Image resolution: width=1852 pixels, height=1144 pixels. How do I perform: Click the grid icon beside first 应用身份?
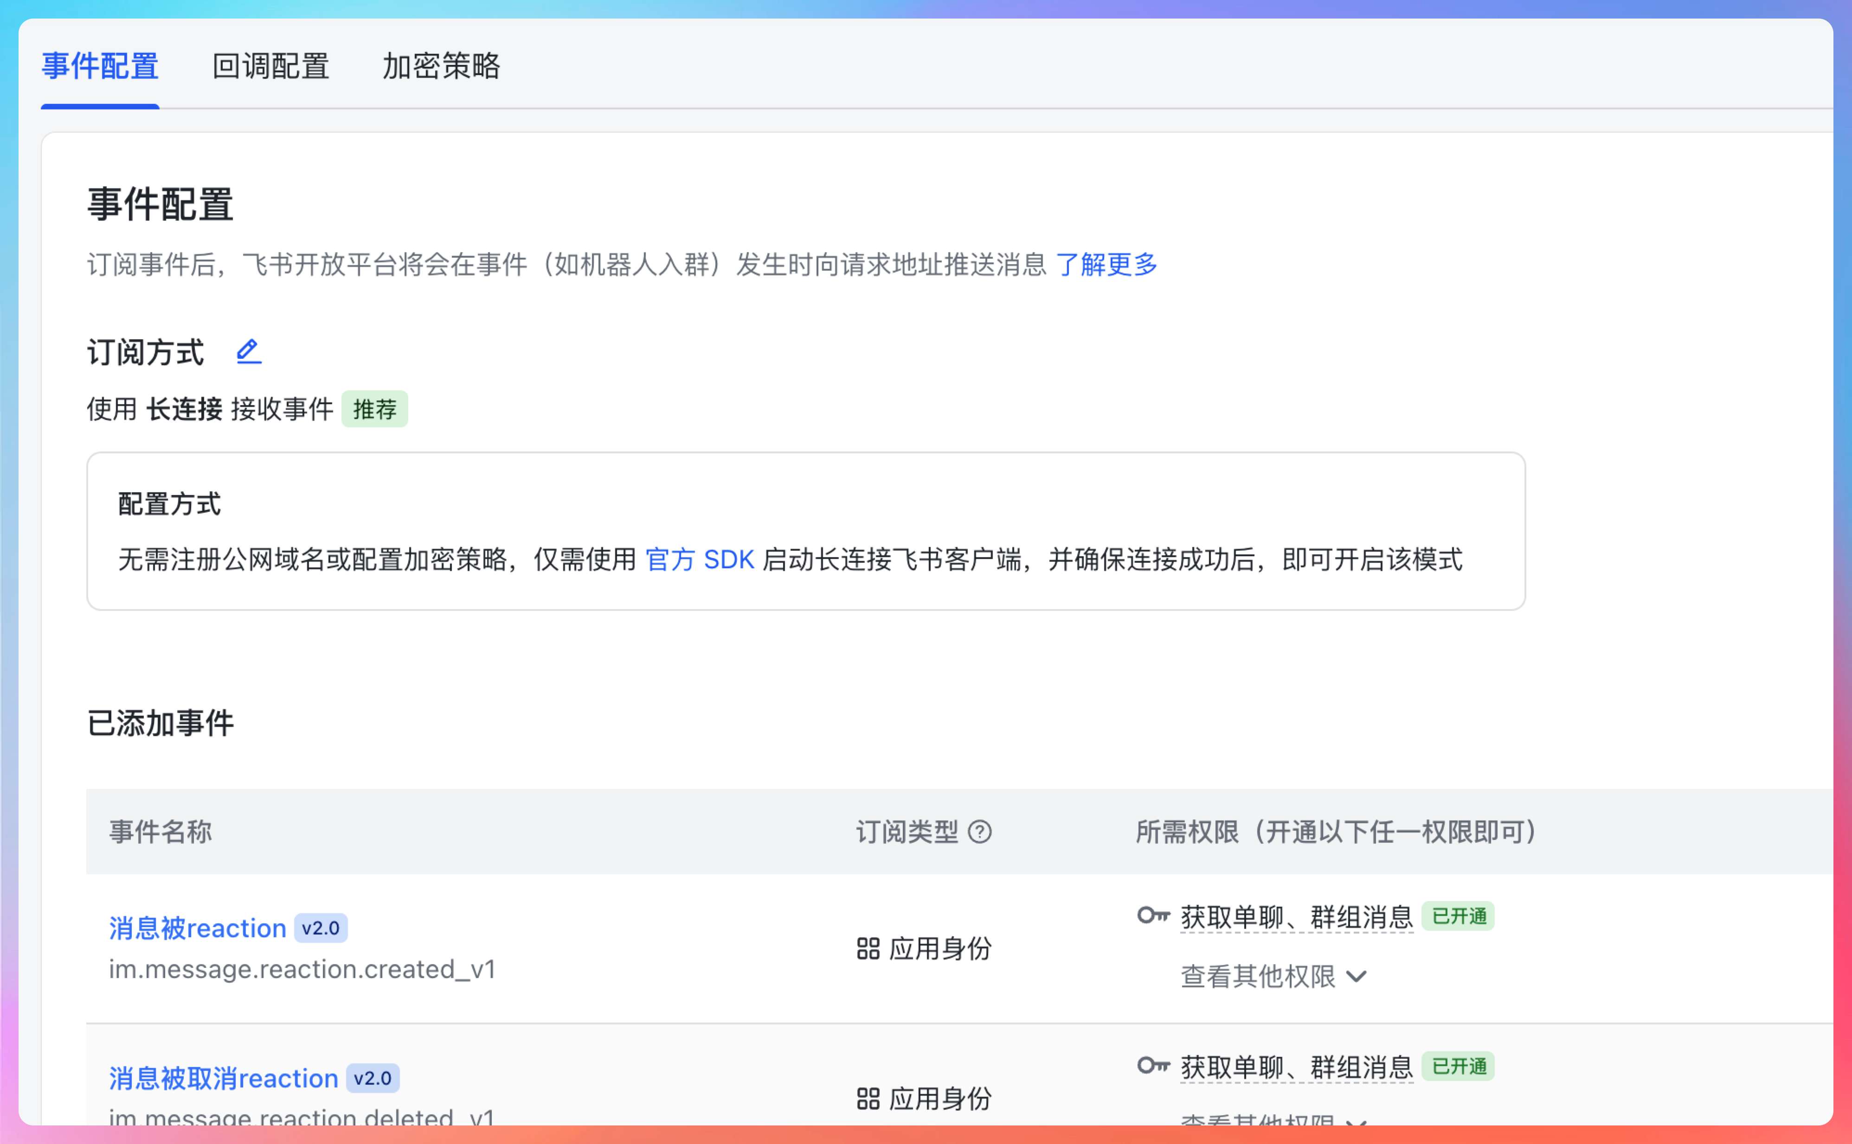(x=868, y=949)
